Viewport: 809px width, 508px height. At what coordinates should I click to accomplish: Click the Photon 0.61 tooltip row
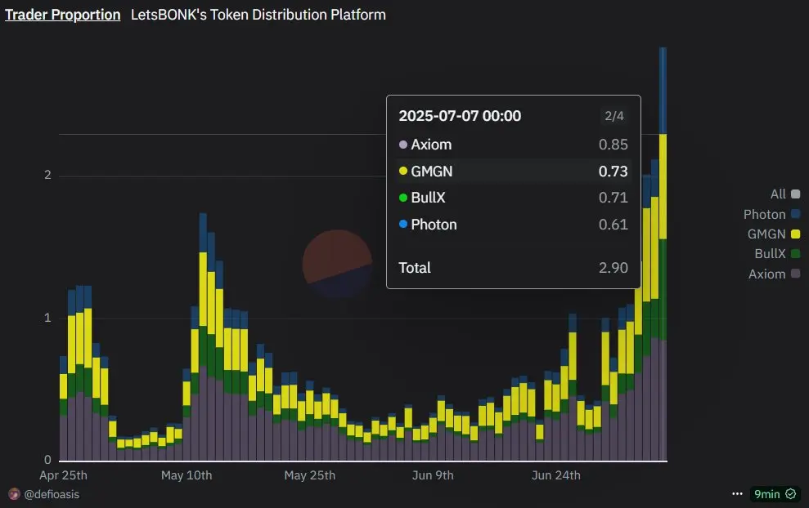514,225
